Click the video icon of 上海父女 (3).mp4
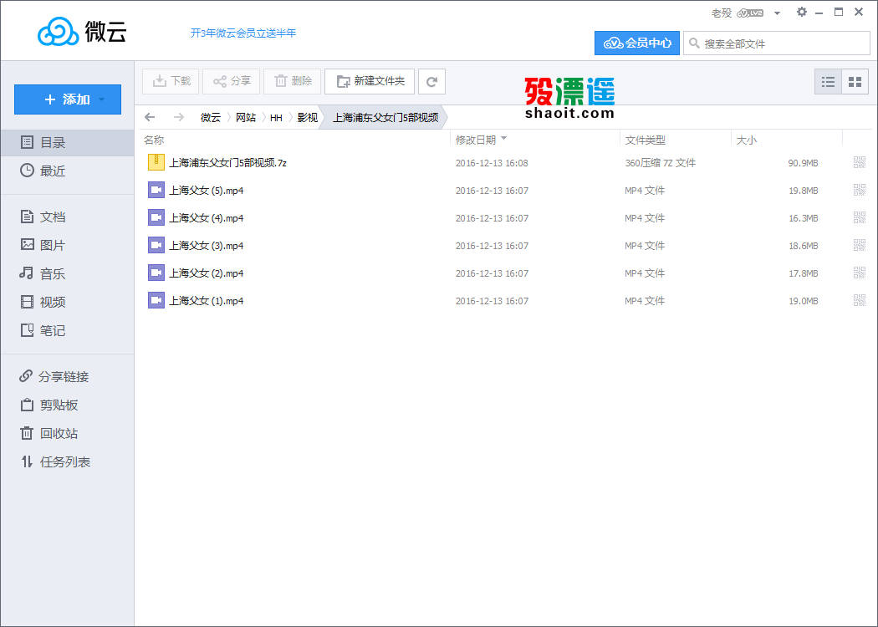Screen dimensions: 878x627 click(156, 245)
